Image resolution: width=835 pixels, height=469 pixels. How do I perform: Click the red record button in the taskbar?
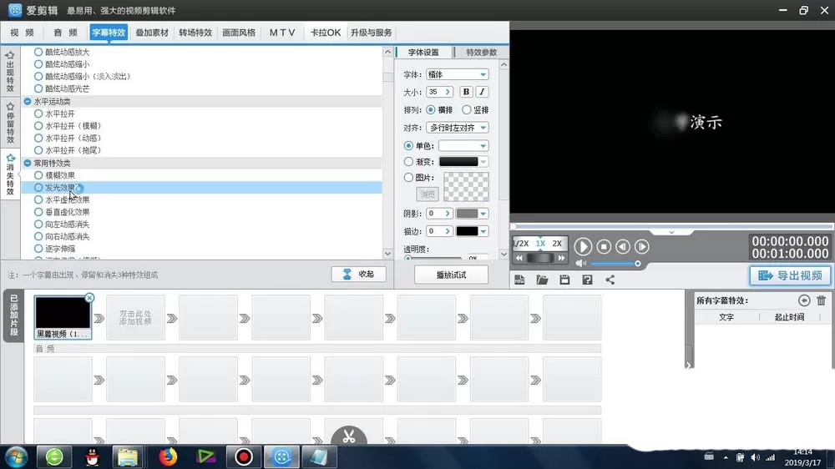coord(243,456)
